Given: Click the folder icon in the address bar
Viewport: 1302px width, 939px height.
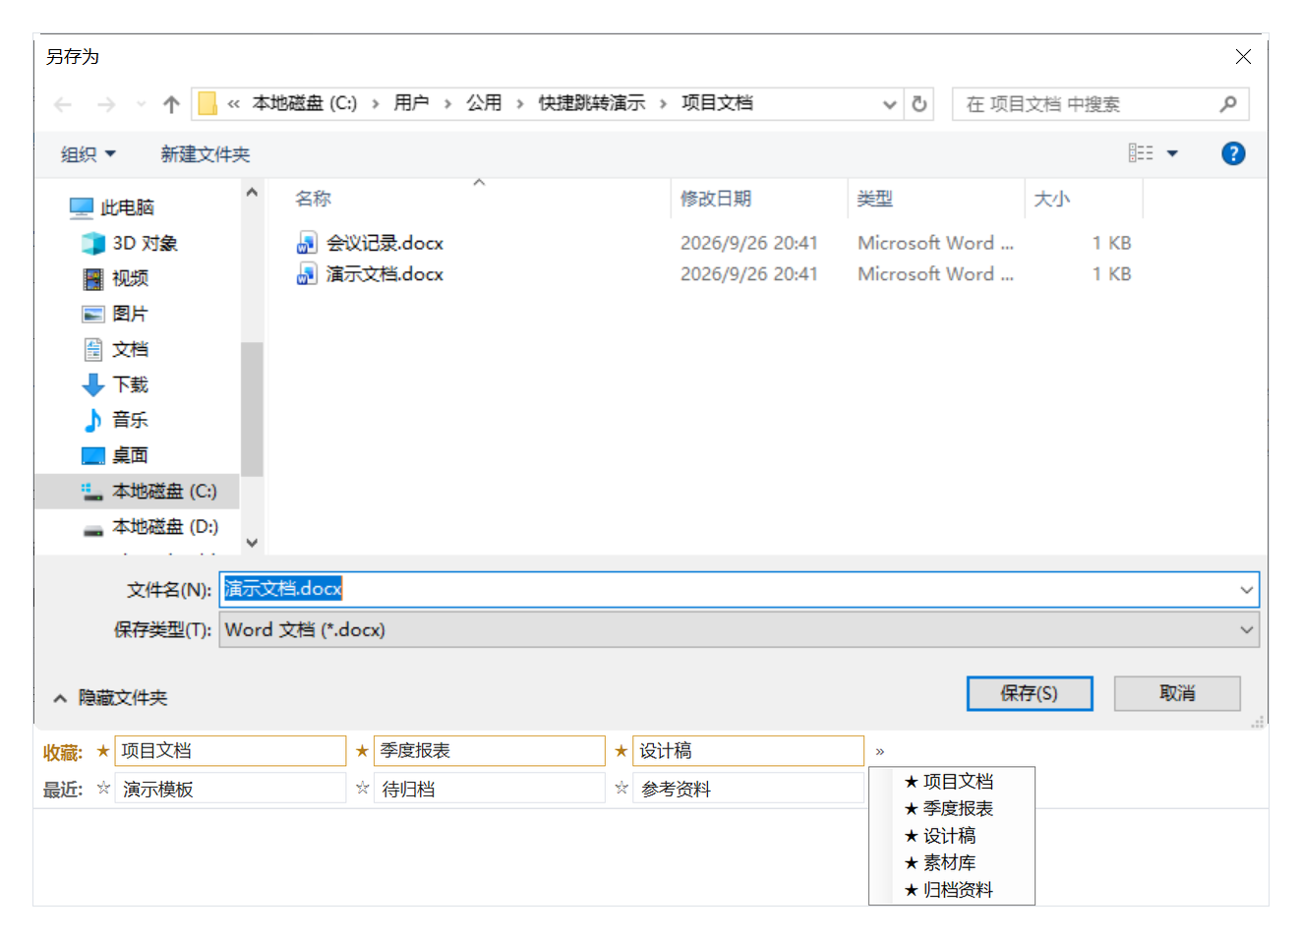Looking at the screenshot, I should pyautogui.click(x=207, y=103).
